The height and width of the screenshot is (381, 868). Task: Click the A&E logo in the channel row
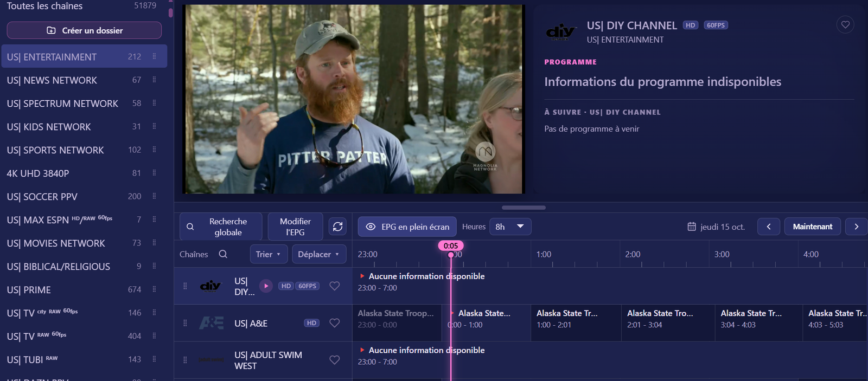point(211,323)
